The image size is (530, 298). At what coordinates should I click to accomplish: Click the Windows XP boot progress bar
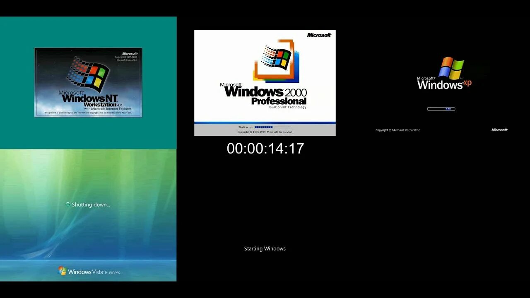(441, 109)
